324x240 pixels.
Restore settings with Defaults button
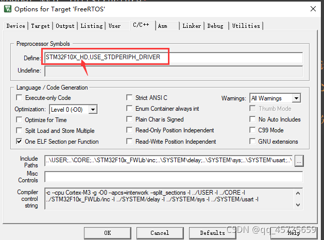(x=212, y=233)
